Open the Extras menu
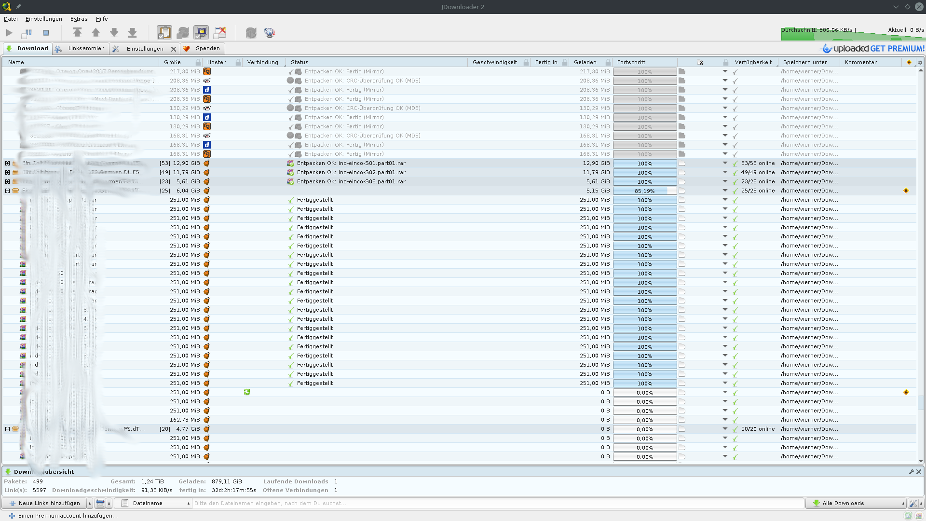Image resolution: width=926 pixels, height=521 pixels. tap(79, 19)
